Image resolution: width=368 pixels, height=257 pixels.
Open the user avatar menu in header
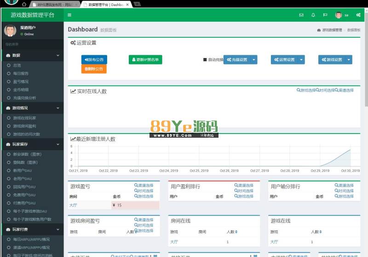click(341, 15)
